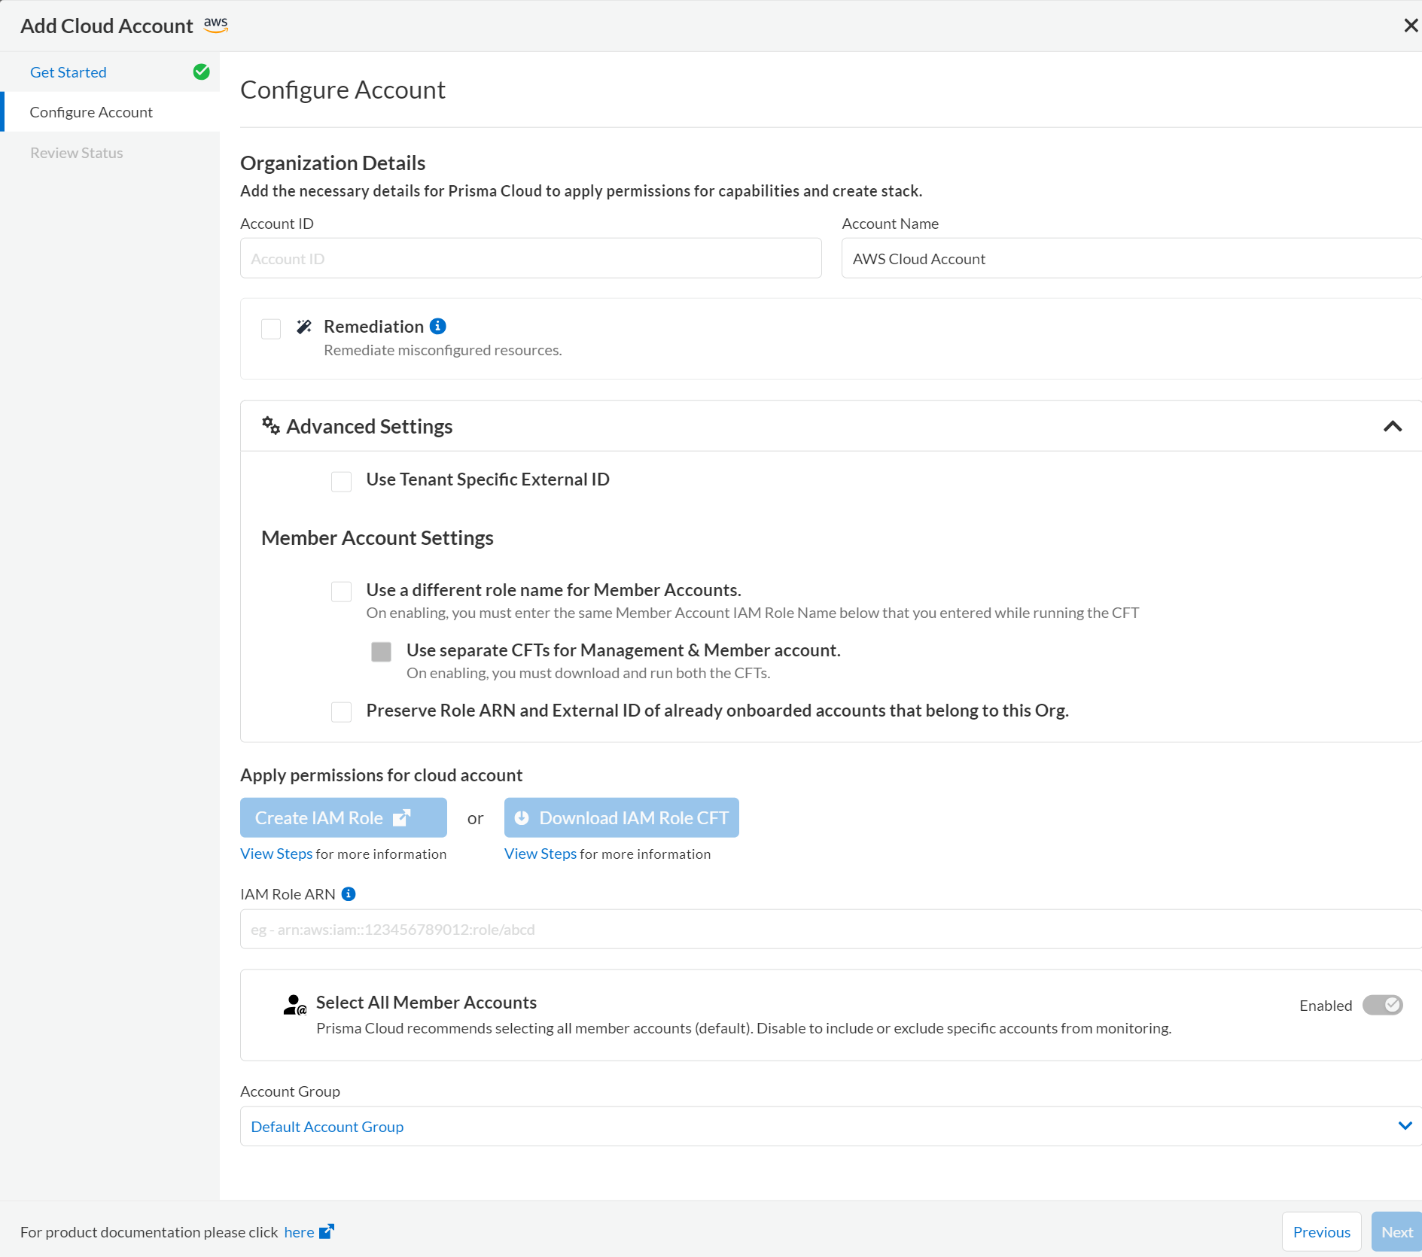Toggle the Select All Member Accounts switch
The image size is (1422, 1257).
click(1383, 1006)
